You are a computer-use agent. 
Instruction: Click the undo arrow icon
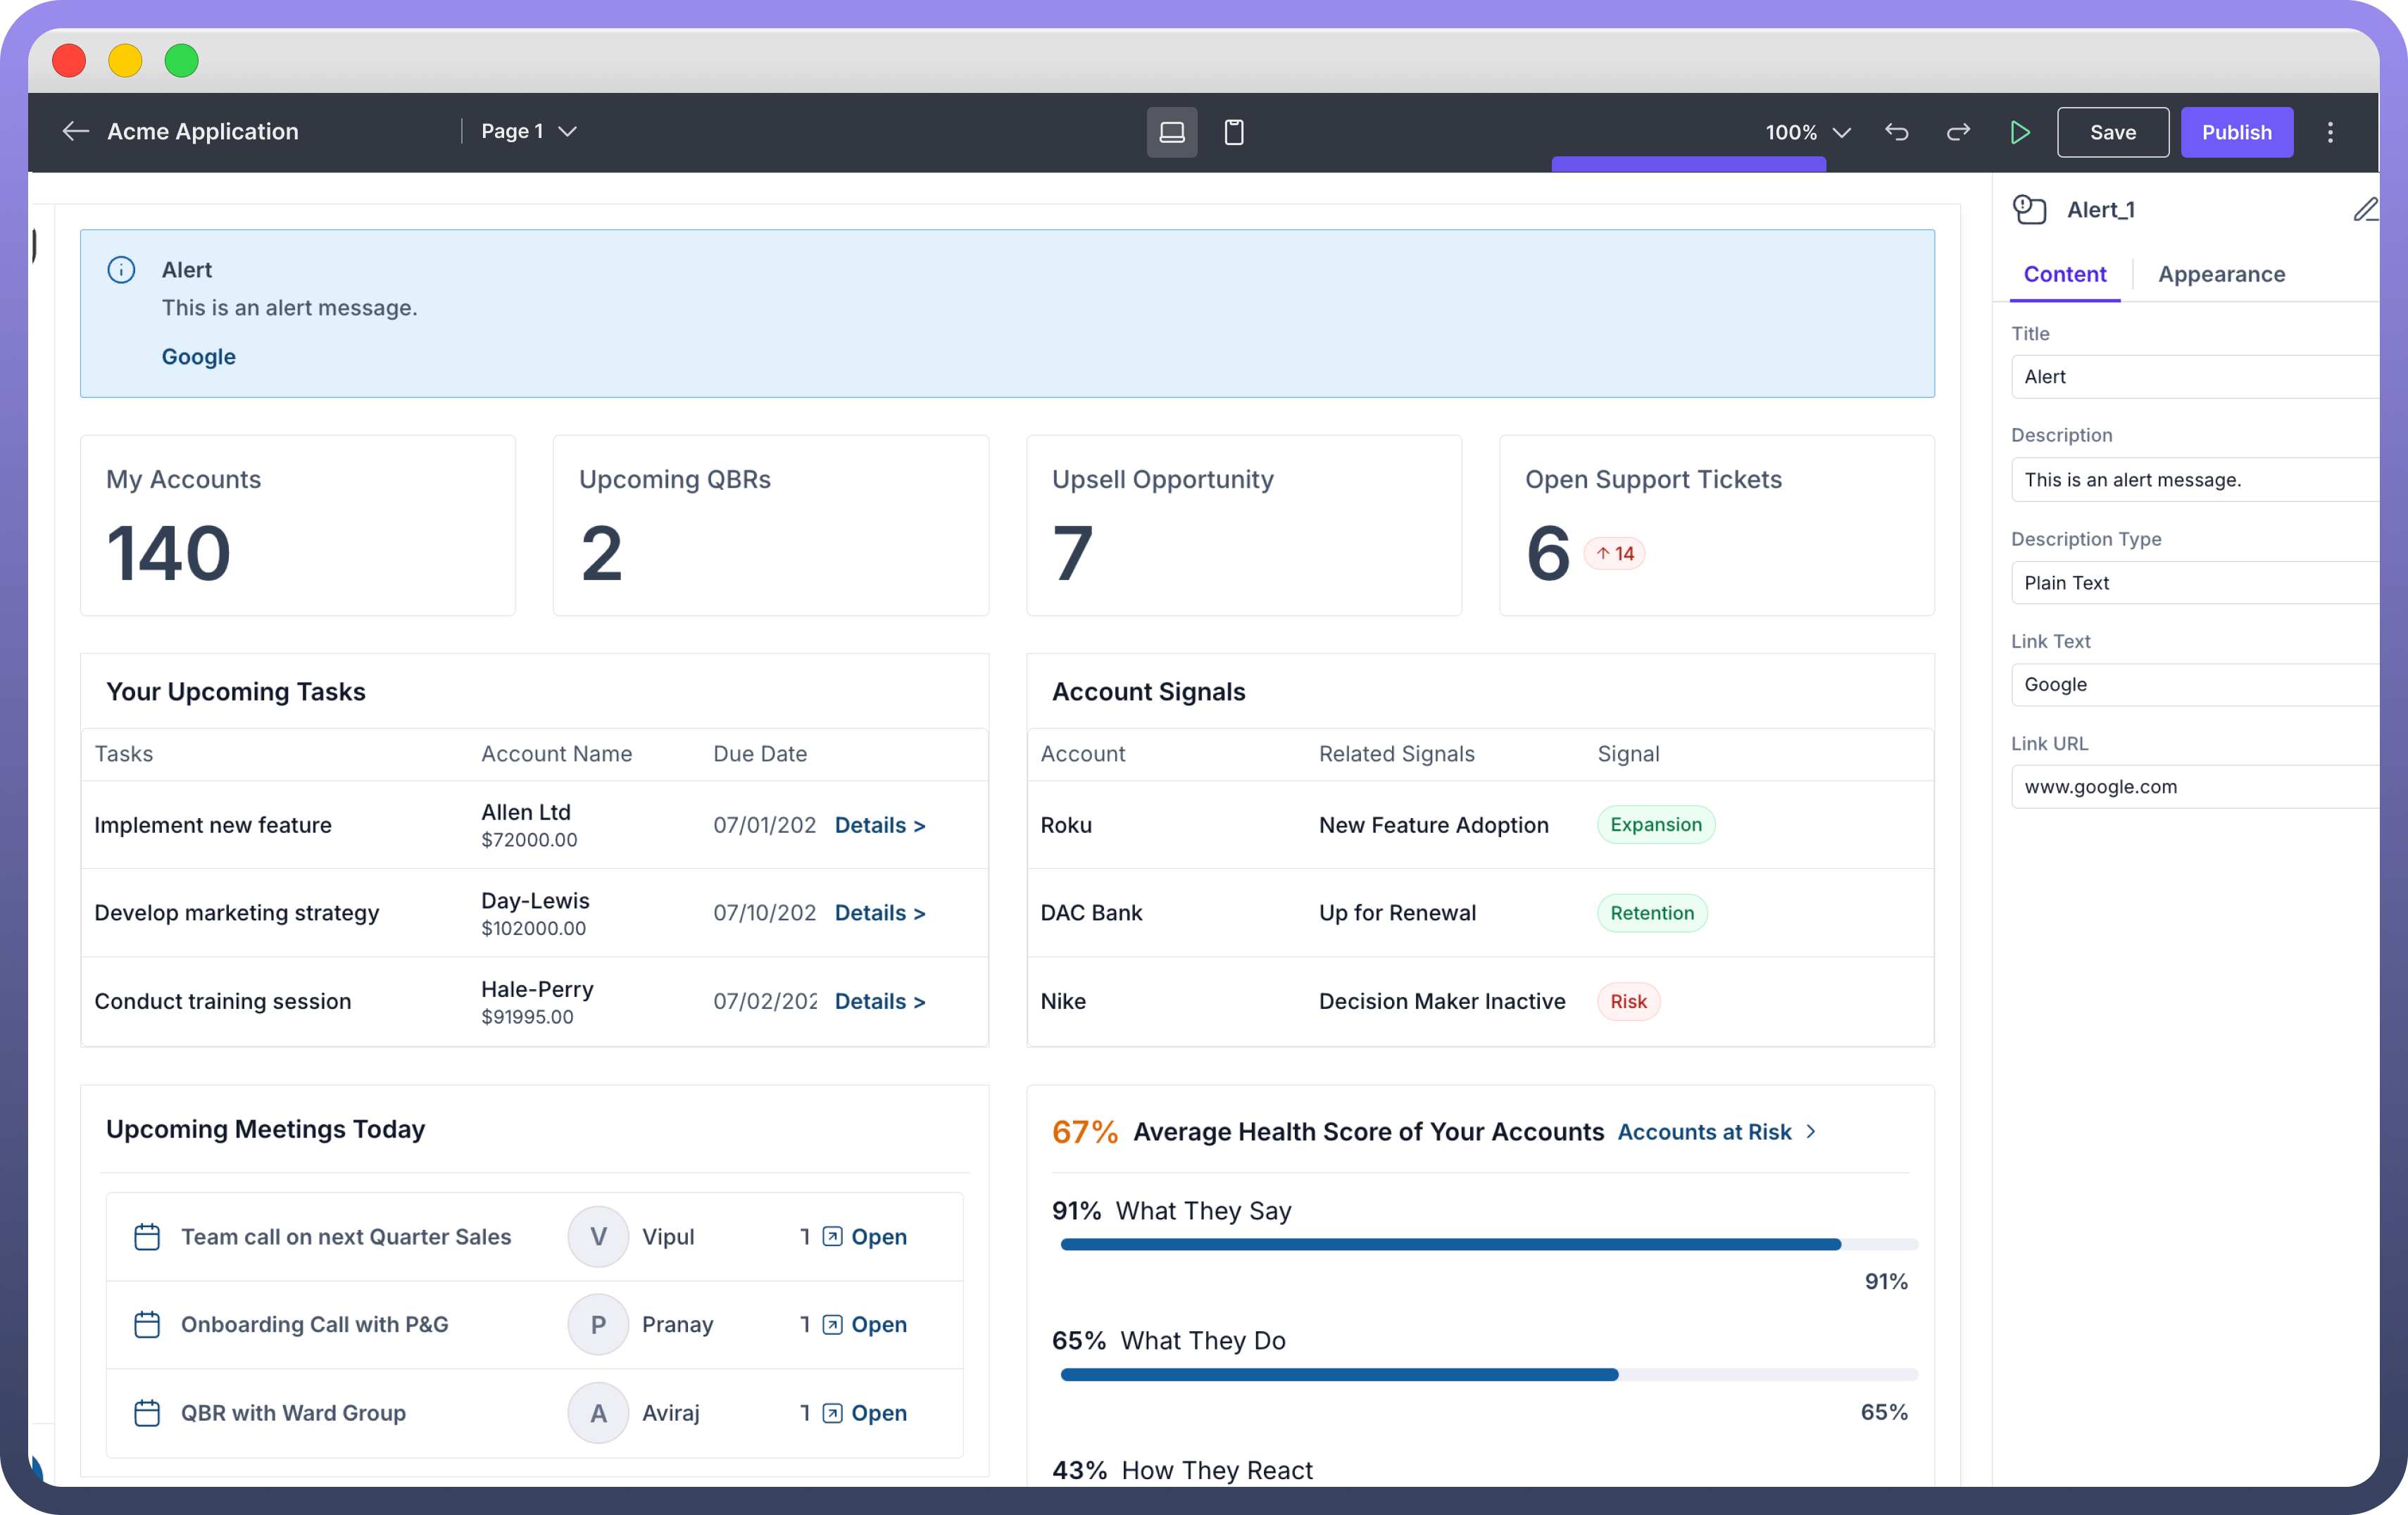coord(1896,132)
